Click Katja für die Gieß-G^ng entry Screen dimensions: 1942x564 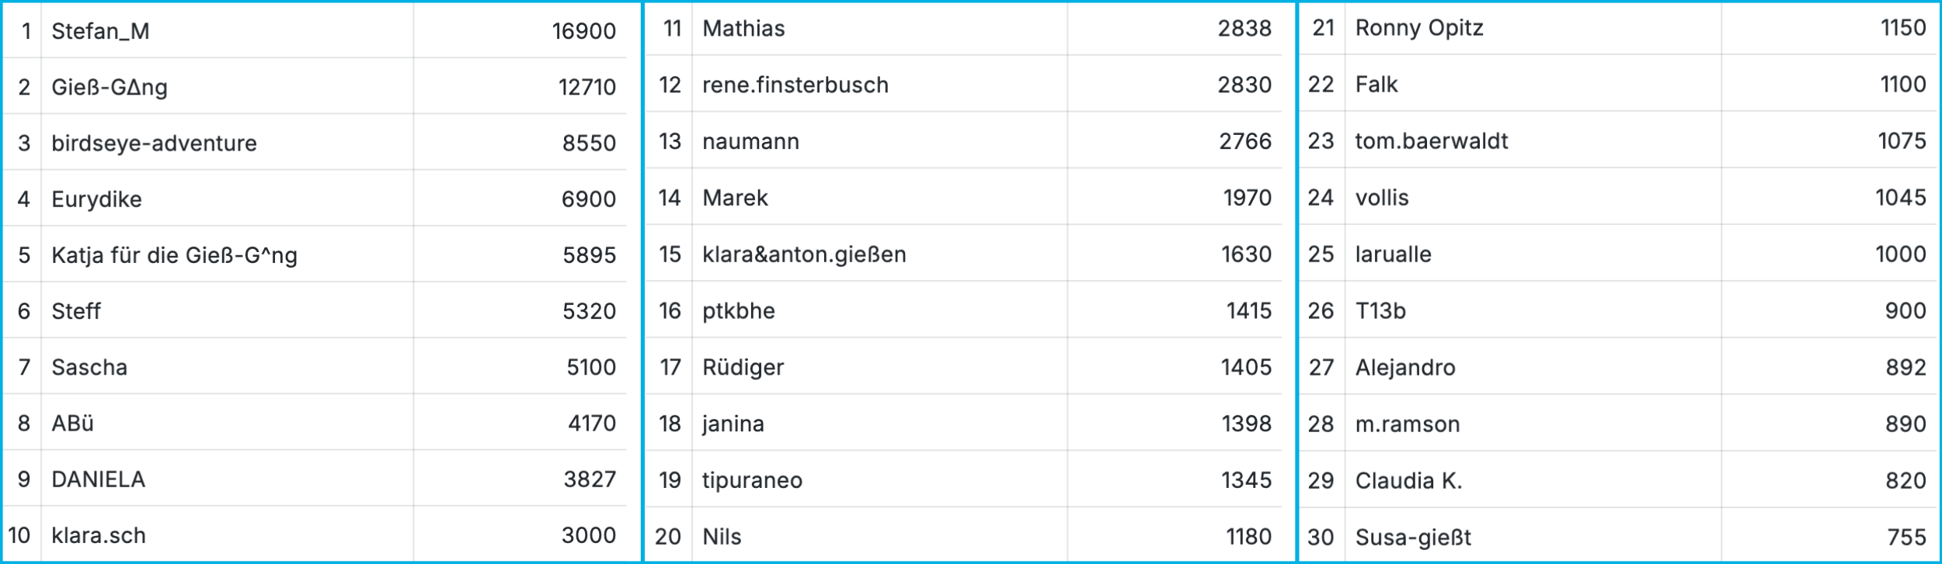point(174,255)
